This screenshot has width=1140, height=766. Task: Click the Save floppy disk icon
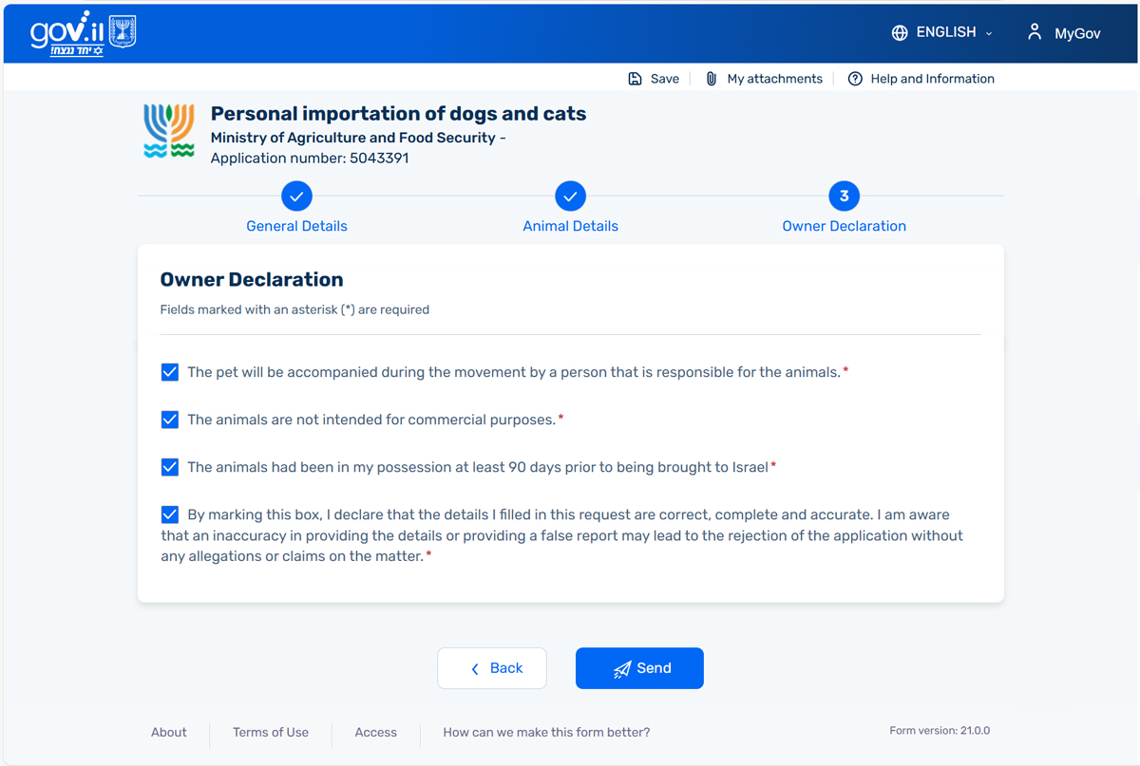click(x=636, y=79)
